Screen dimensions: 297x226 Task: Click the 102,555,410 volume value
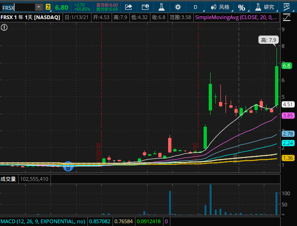click(x=34, y=179)
